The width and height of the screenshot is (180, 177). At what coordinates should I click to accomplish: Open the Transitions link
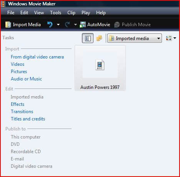[x=22, y=112]
